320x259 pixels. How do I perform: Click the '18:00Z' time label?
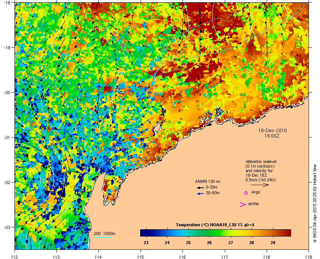(x=272, y=136)
